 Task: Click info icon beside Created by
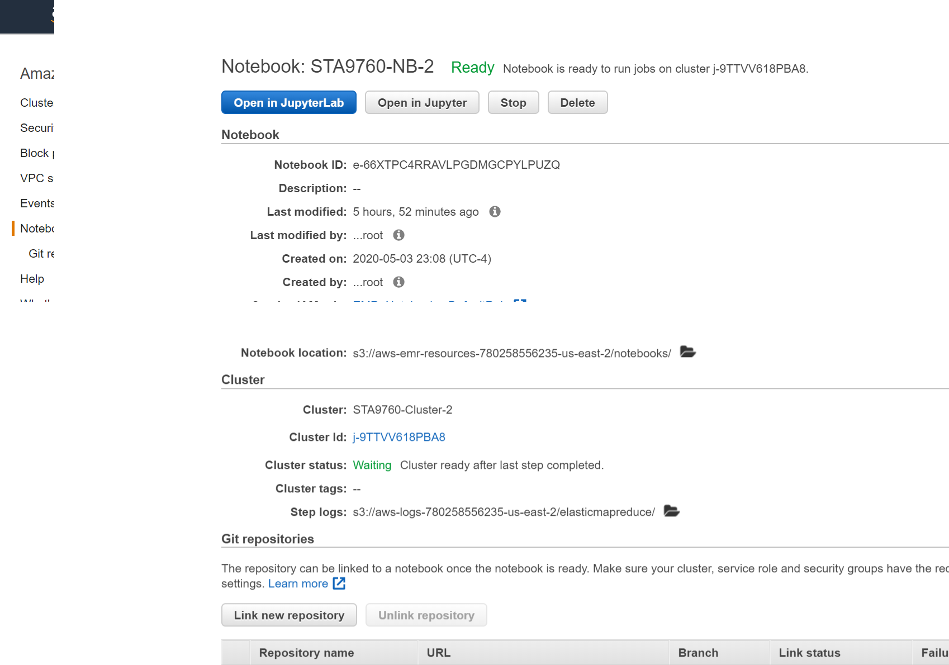398,282
